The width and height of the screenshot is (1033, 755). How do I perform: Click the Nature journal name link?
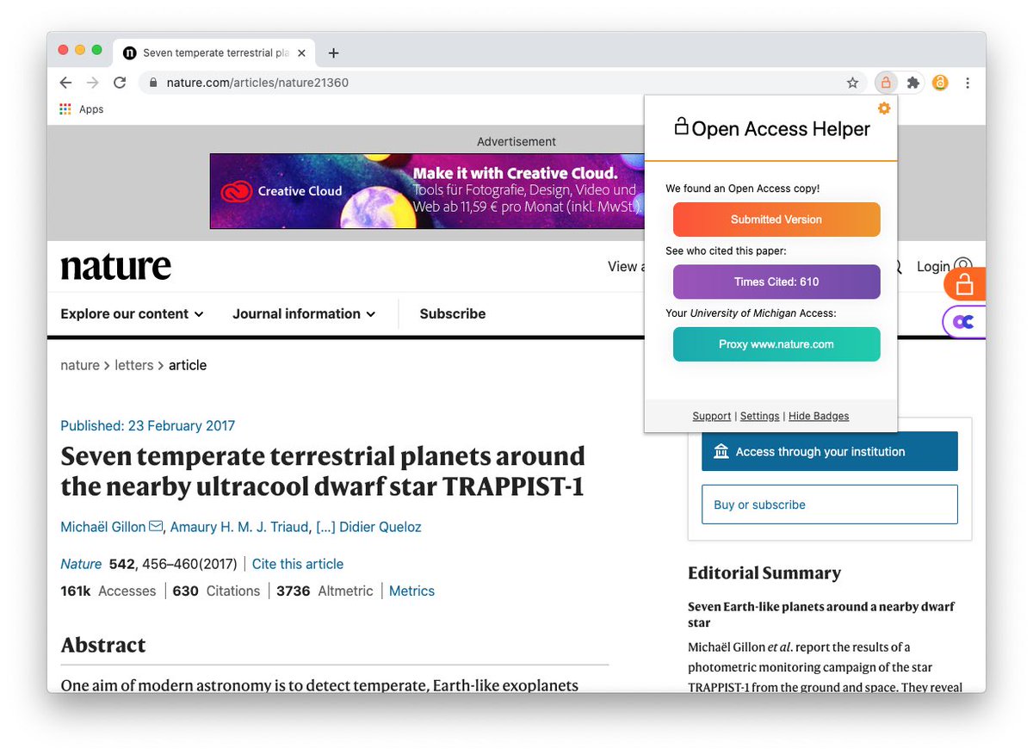(81, 564)
